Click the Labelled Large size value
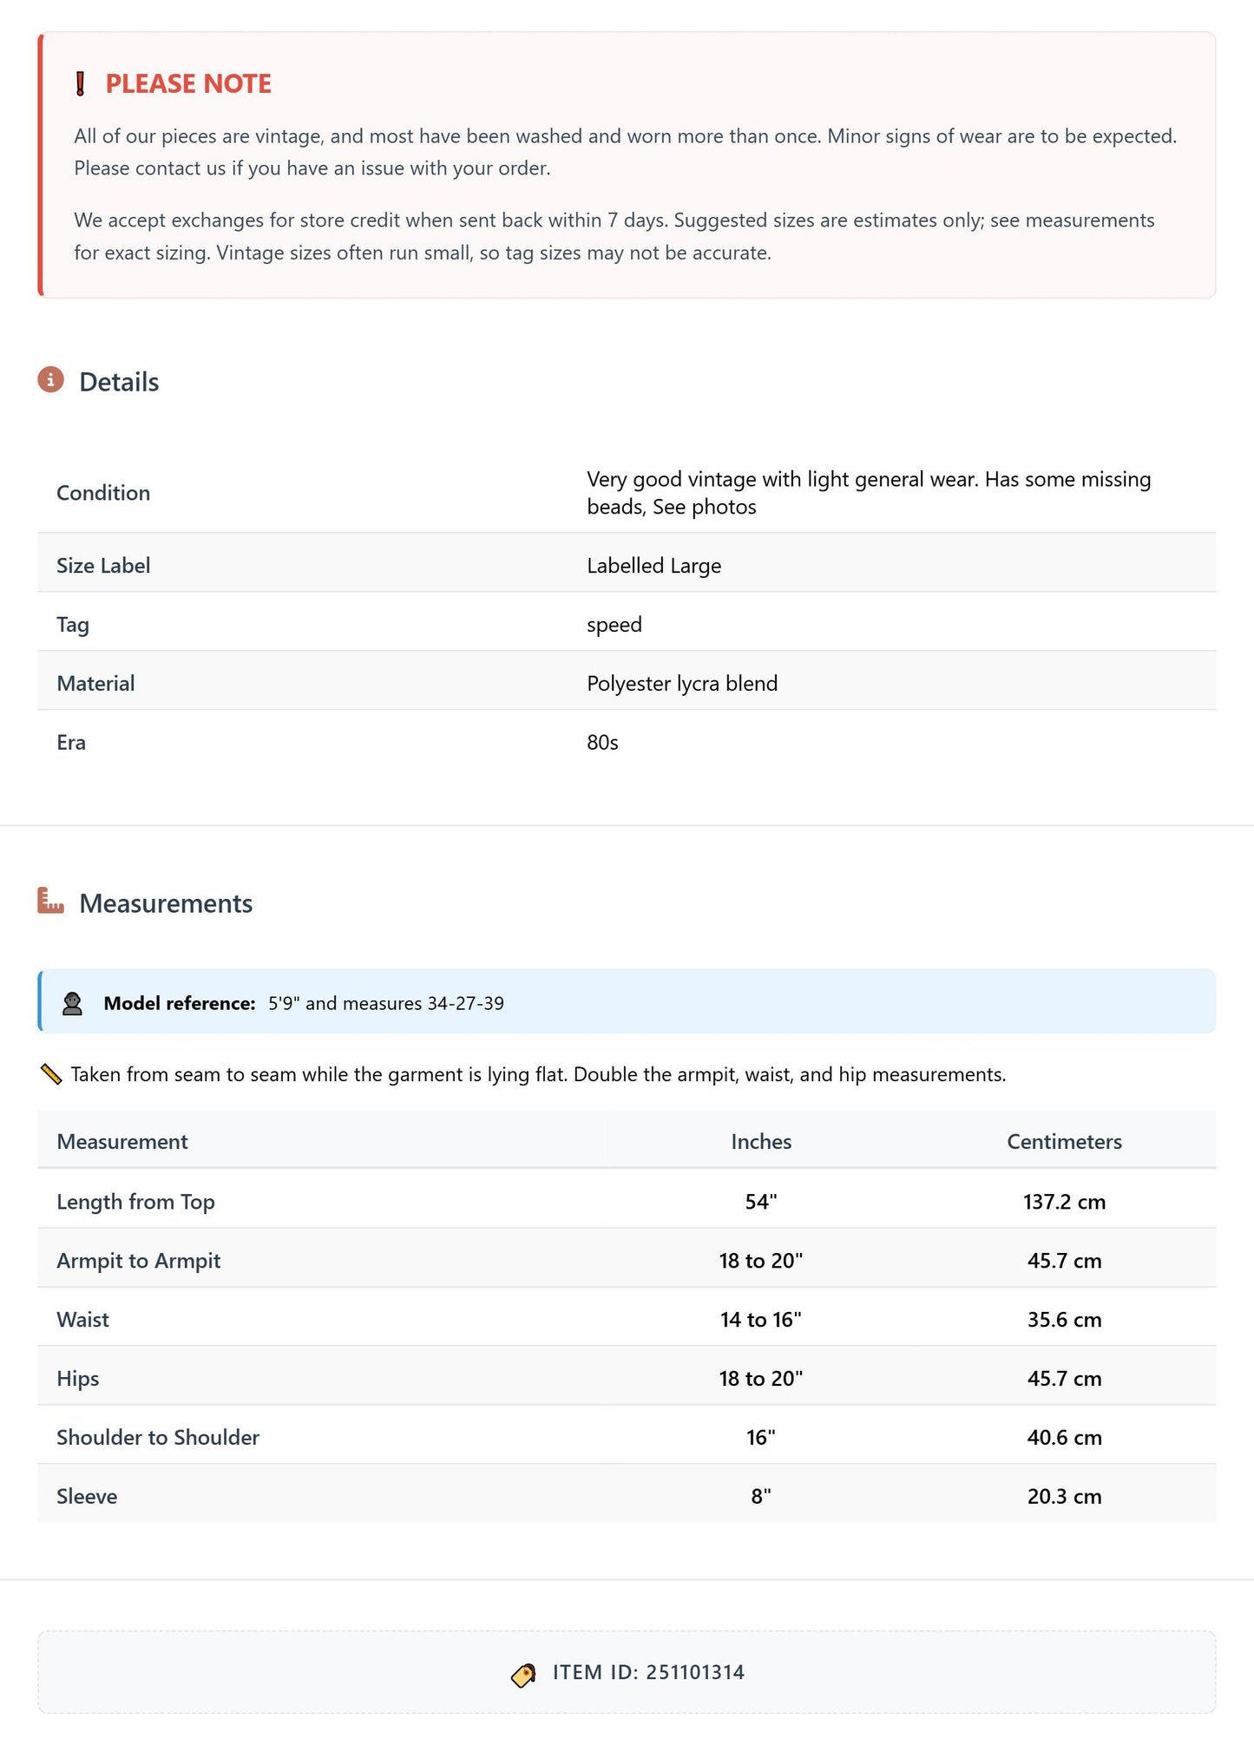The image size is (1254, 1745). [653, 566]
